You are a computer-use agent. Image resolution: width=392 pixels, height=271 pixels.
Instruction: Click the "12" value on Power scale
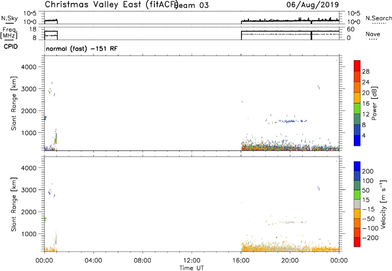[x=366, y=114]
